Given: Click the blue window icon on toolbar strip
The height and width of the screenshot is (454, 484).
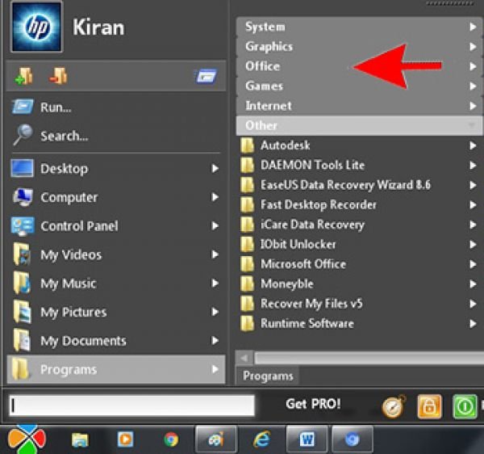Looking at the screenshot, I should [206, 76].
